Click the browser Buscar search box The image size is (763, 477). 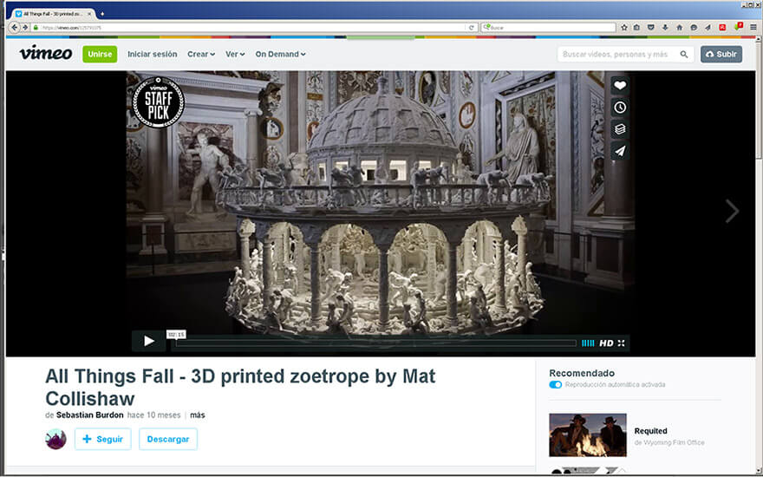click(548, 28)
